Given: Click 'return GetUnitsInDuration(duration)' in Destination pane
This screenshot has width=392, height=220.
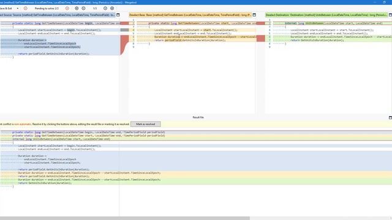Looking at the screenshot, I should coord(317,40).
